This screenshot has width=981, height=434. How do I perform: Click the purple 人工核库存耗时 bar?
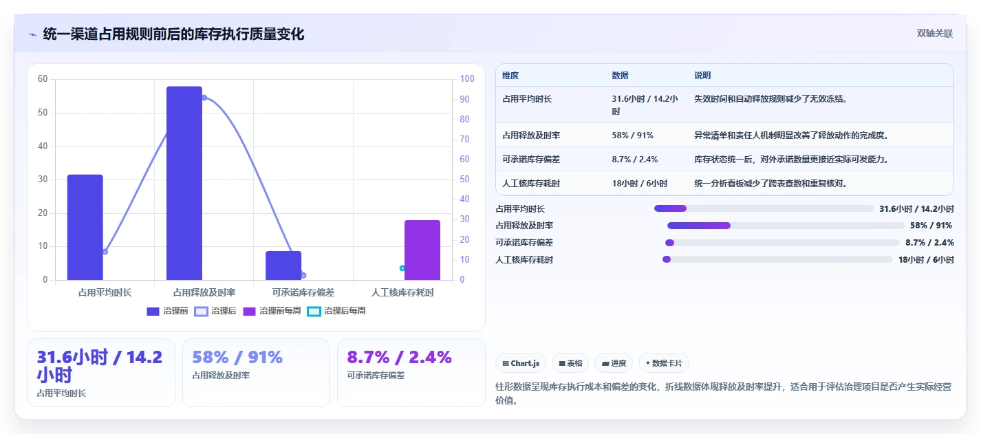click(422, 250)
